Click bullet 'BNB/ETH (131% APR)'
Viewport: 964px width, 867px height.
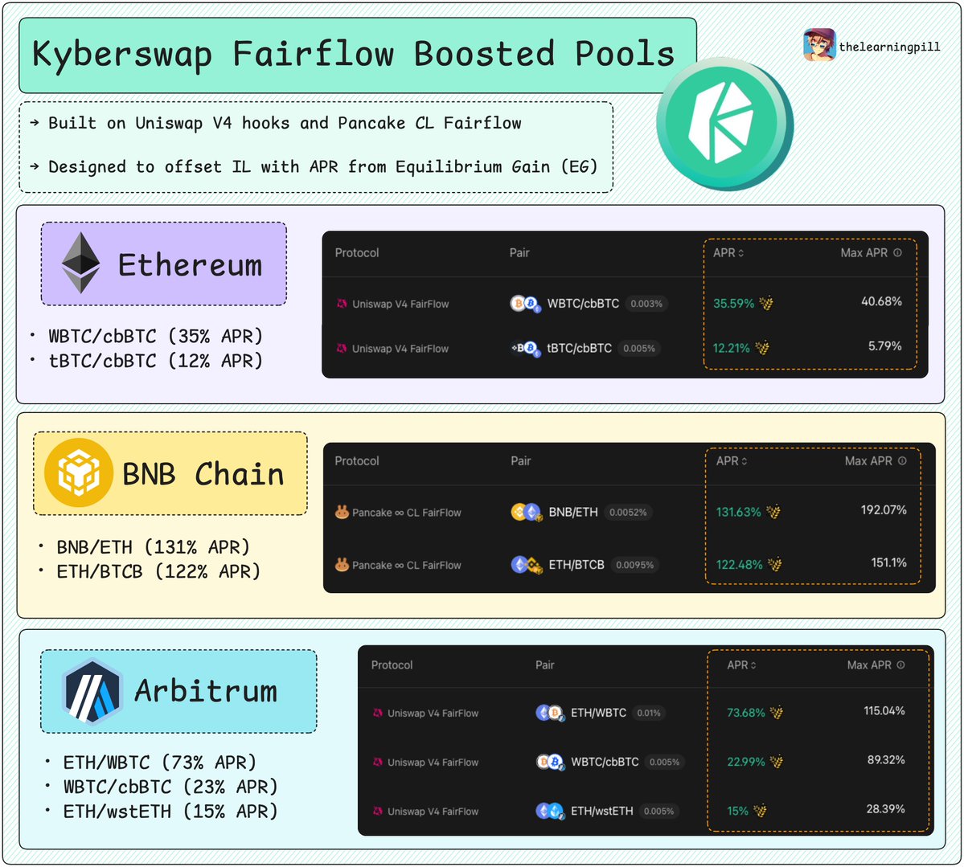click(x=153, y=547)
